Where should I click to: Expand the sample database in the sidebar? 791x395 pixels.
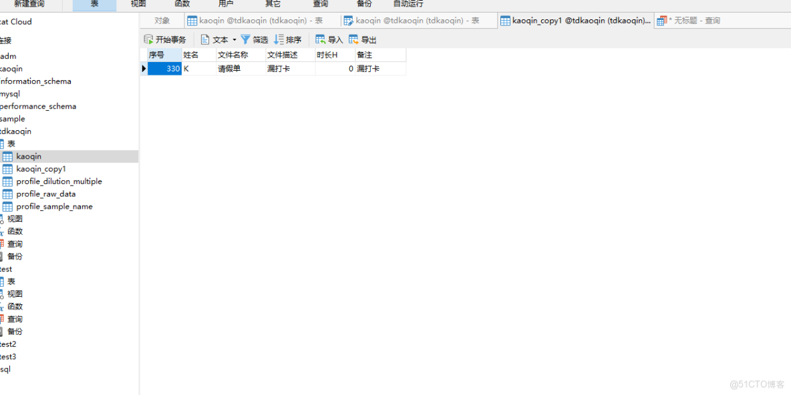click(12, 118)
